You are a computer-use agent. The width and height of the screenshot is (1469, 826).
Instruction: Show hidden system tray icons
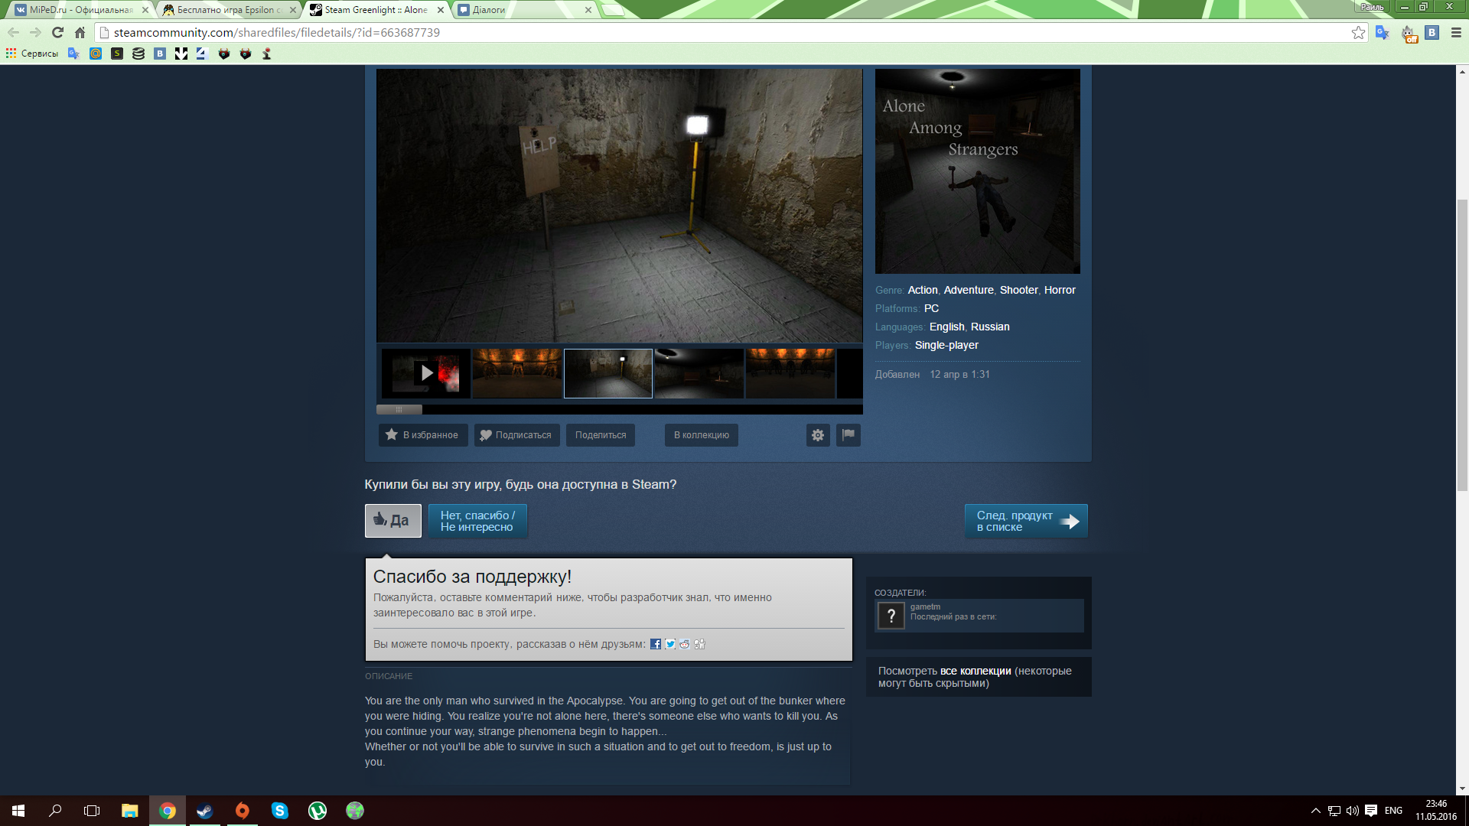point(1315,811)
